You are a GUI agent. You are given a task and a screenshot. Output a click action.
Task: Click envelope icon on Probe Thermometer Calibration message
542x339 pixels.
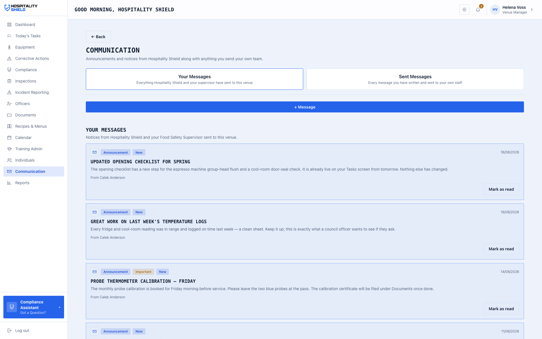pyautogui.click(x=95, y=272)
